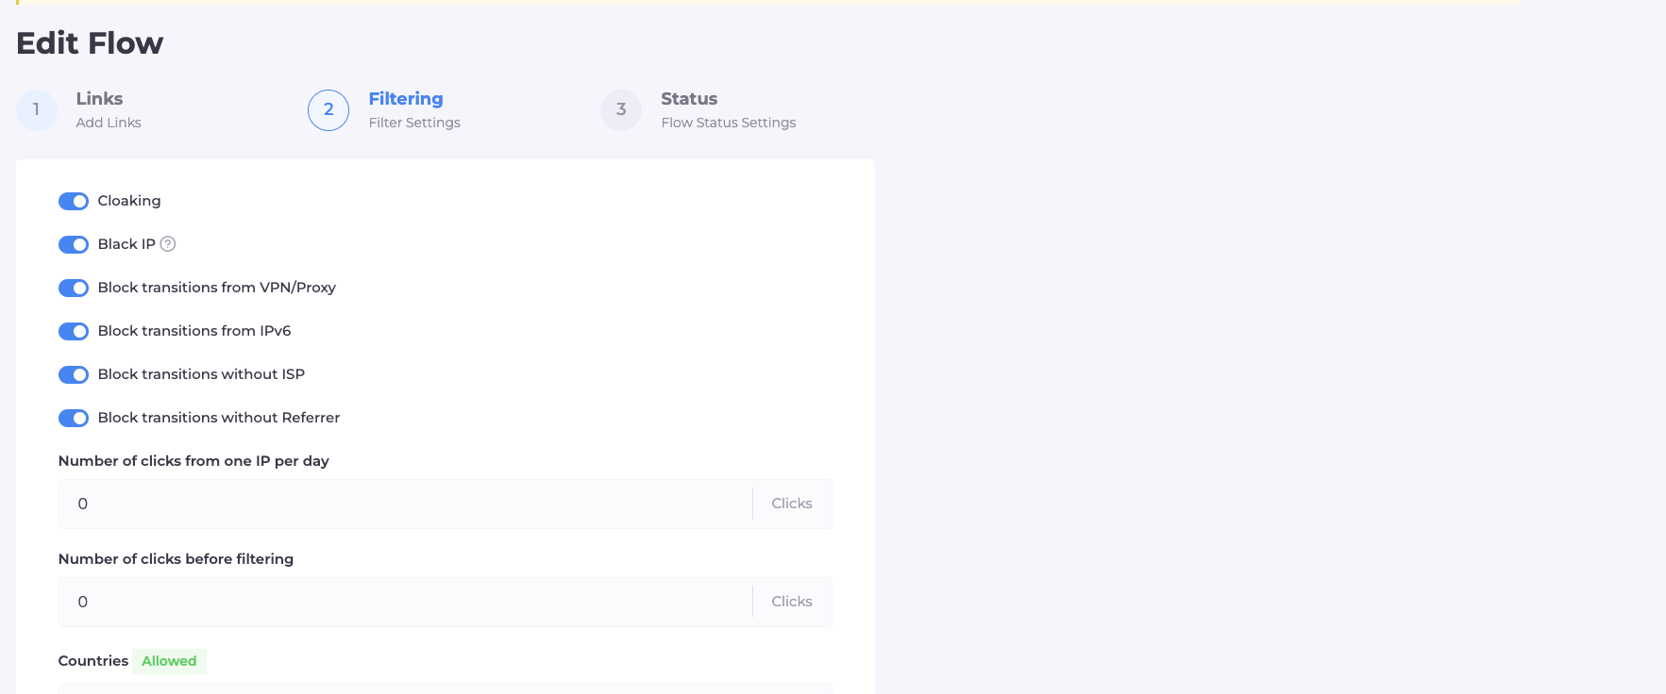Switch off Block transitions from IPv6
Image resolution: width=1666 pixels, height=694 pixels.
(74, 331)
